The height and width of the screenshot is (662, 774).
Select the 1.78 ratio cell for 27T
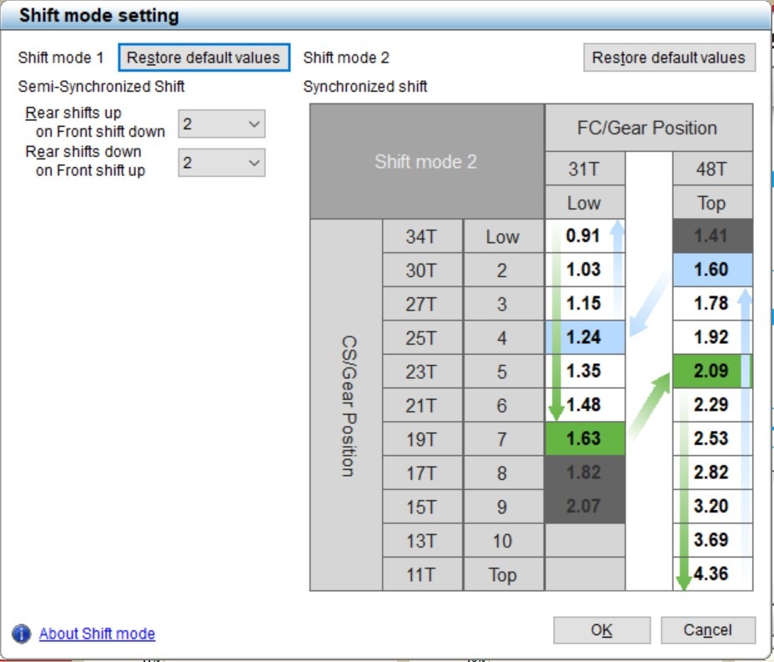point(711,304)
